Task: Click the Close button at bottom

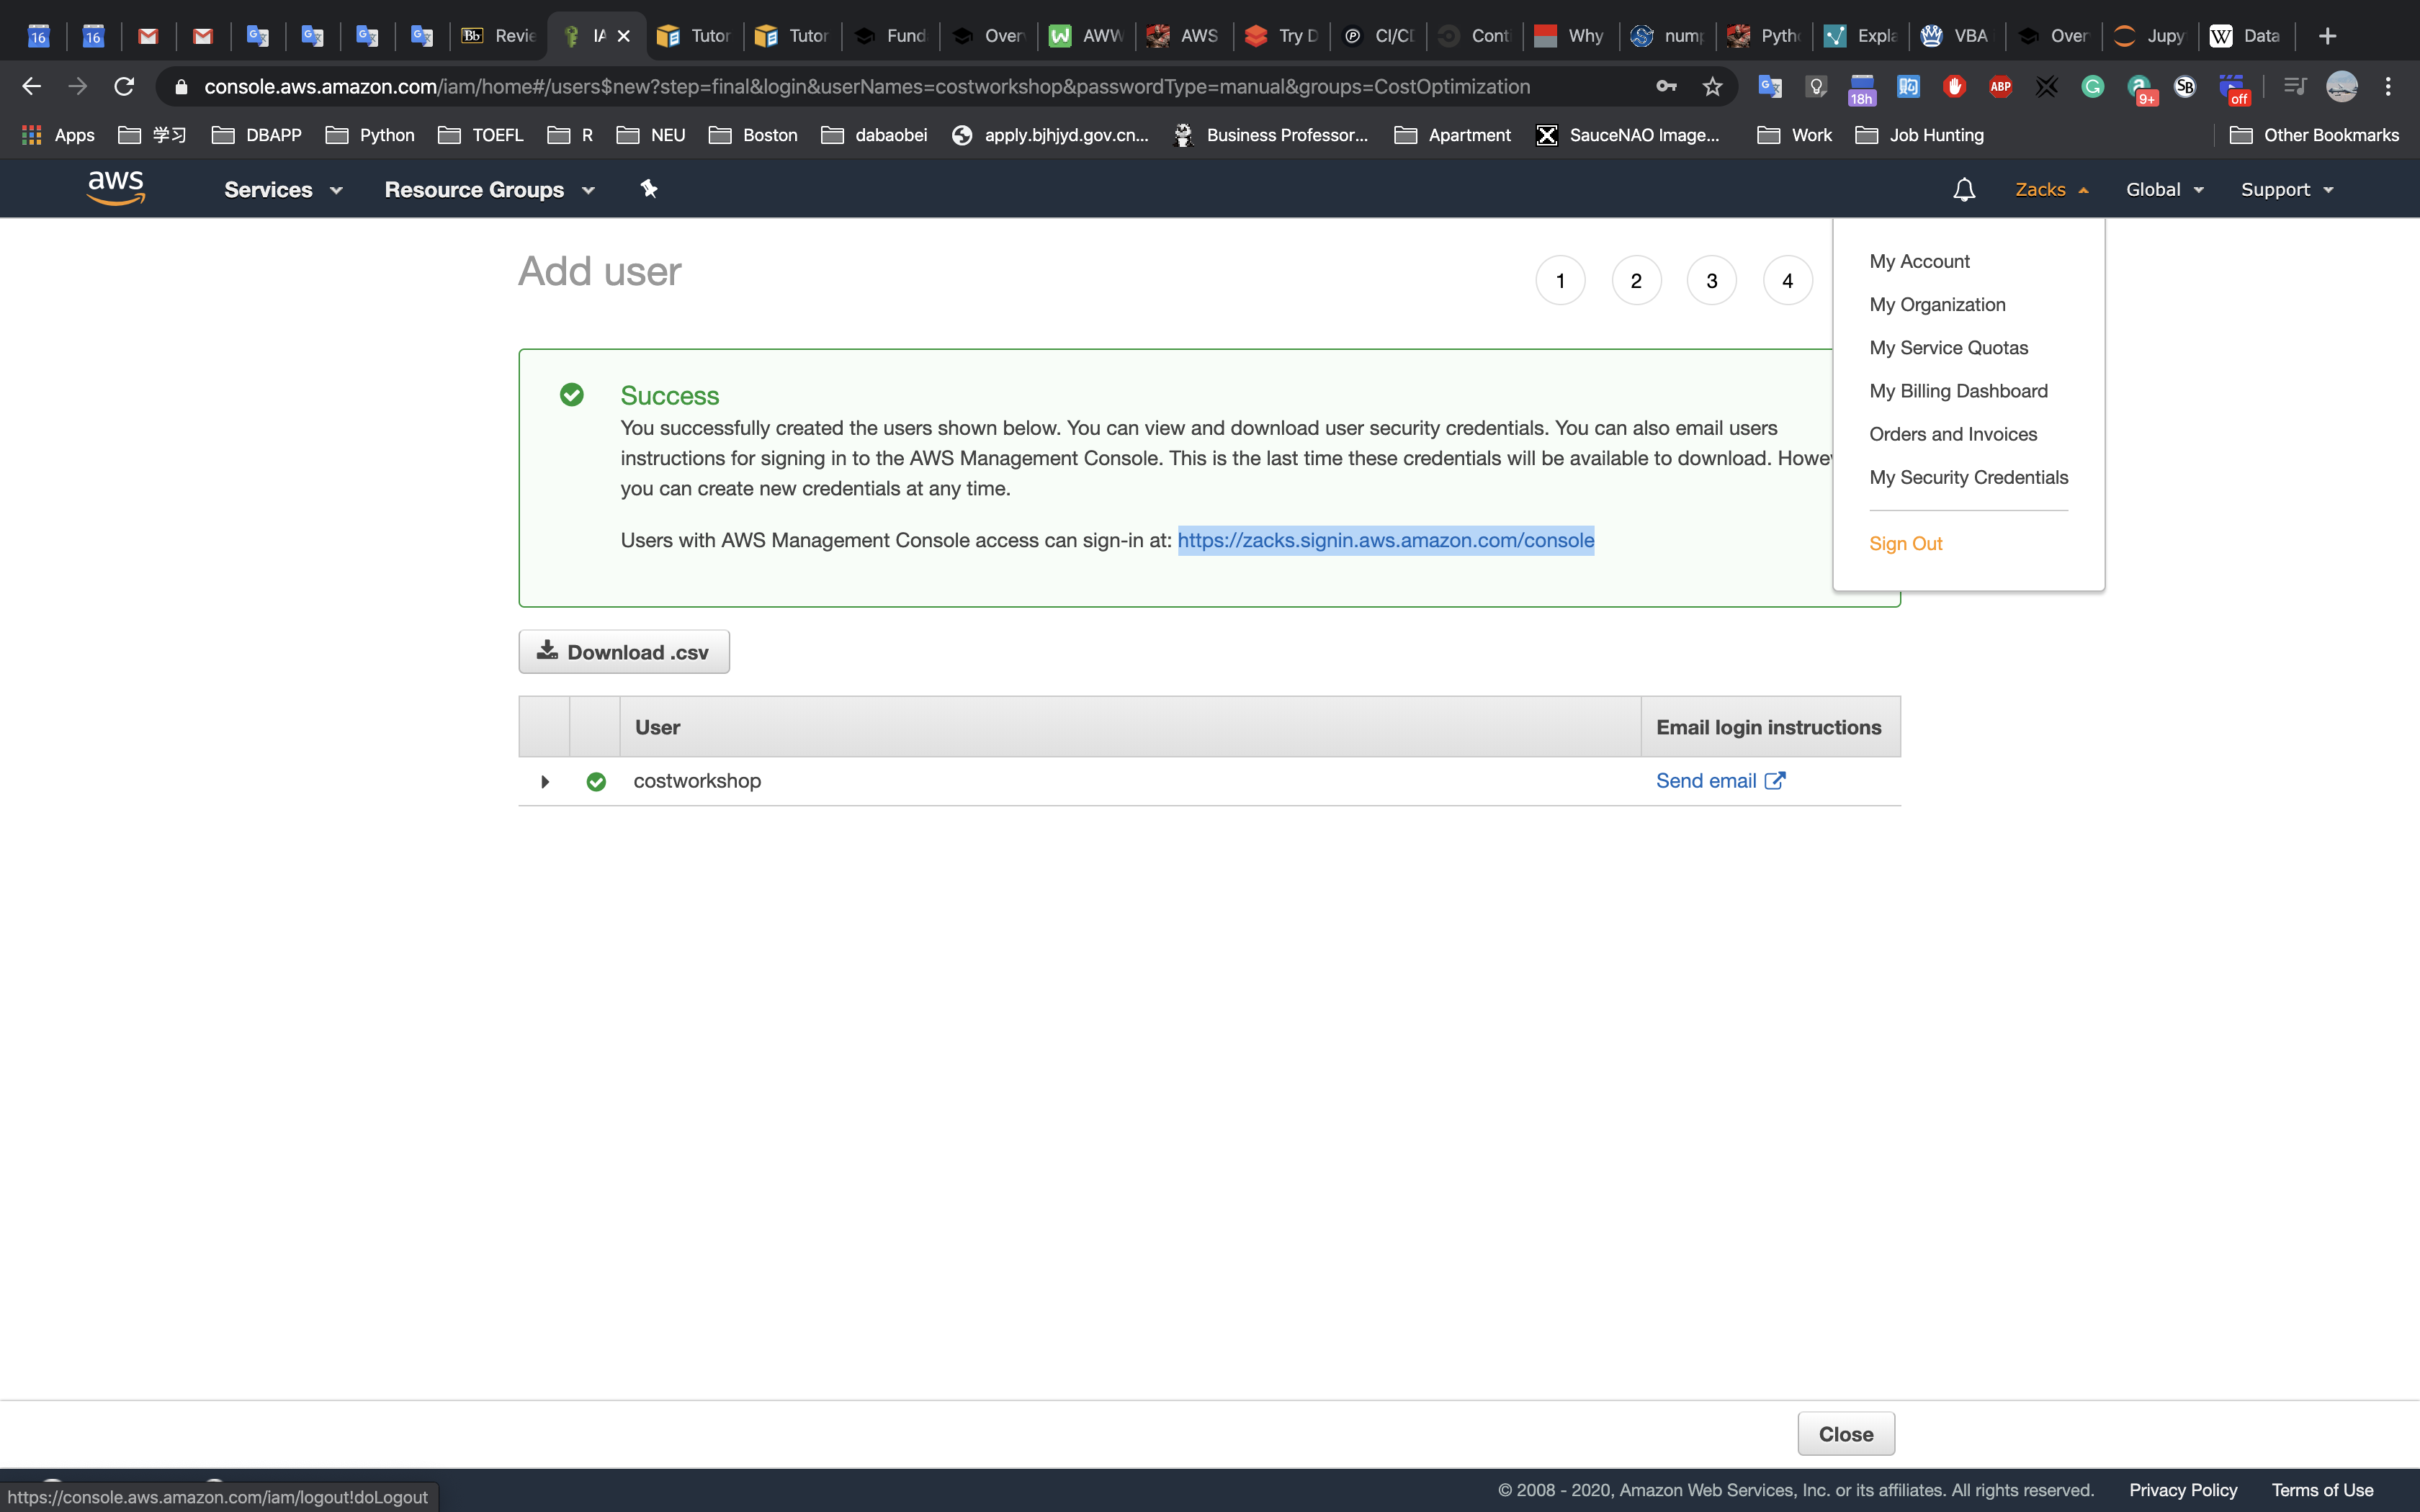Action: coord(1845,1434)
